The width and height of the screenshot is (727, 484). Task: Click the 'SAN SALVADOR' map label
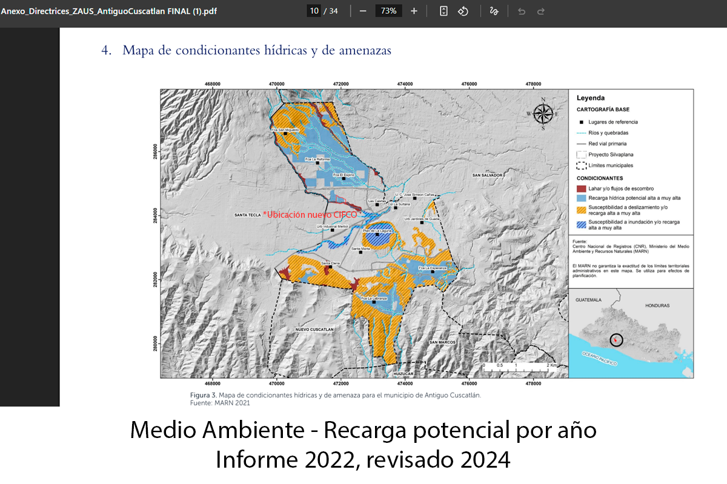point(488,175)
